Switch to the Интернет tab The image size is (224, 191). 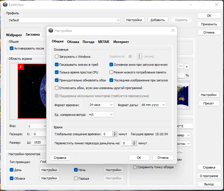click(x=121, y=42)
